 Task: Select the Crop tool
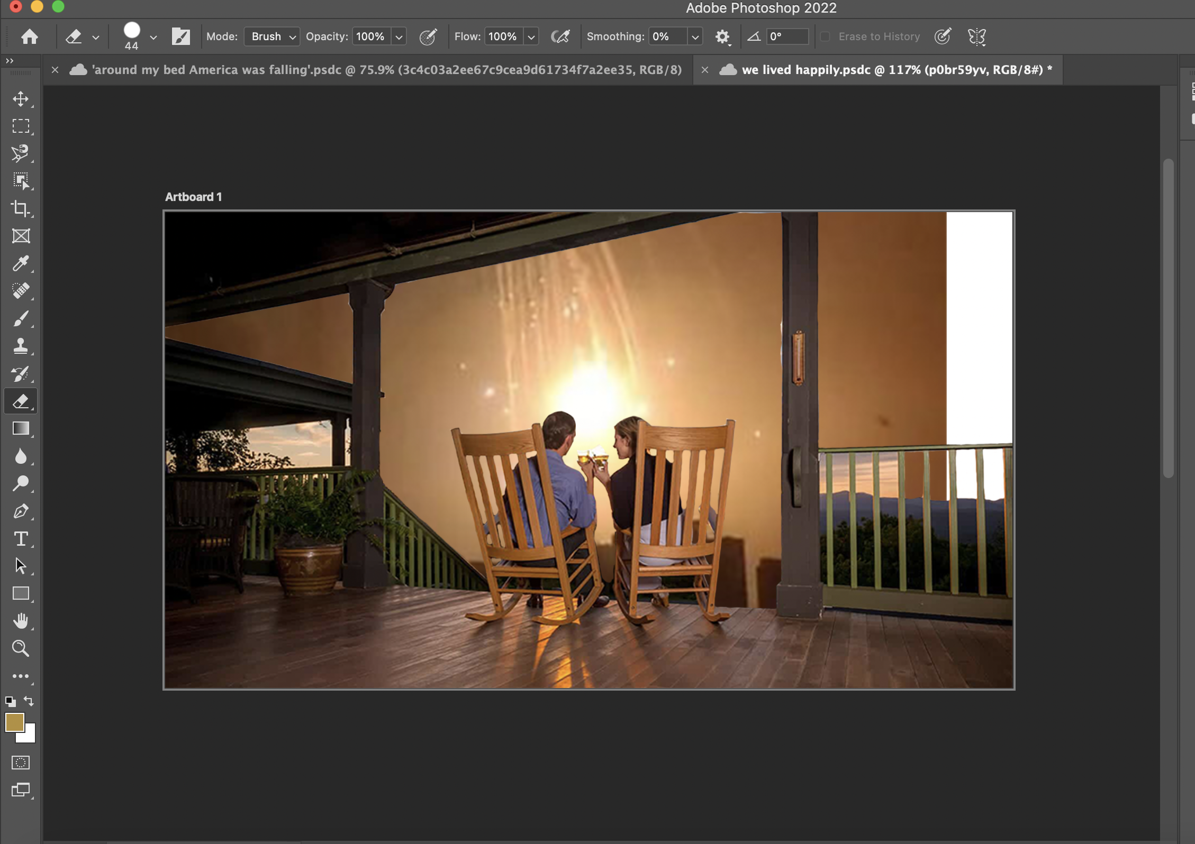[x=21, y=208]
